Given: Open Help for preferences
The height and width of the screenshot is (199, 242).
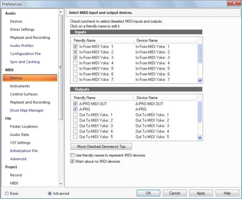Looking at the screenshot, I should (227, 193).
